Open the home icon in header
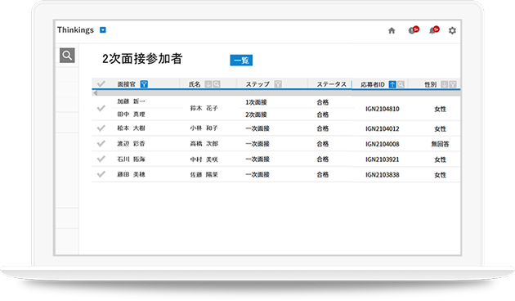 392,30
